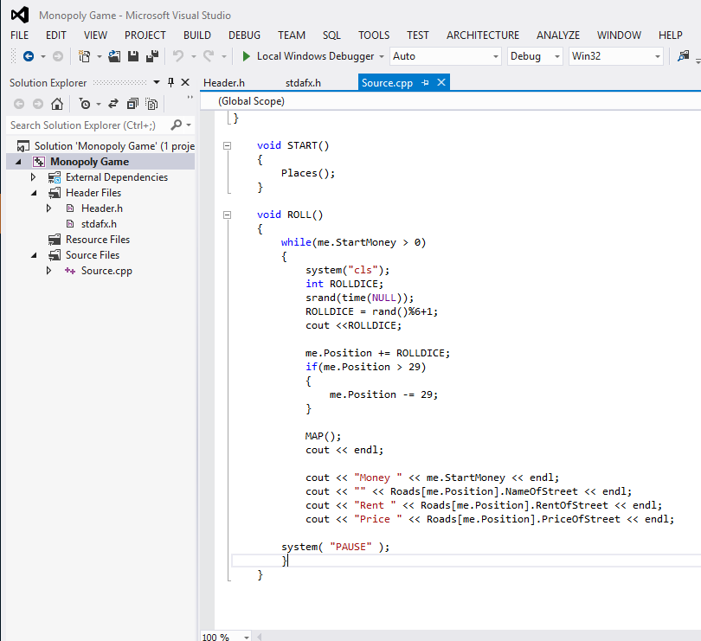Screen dimensions: 701x641
Task: Save the file with the single-disk icon
Action: pos(133,56)
